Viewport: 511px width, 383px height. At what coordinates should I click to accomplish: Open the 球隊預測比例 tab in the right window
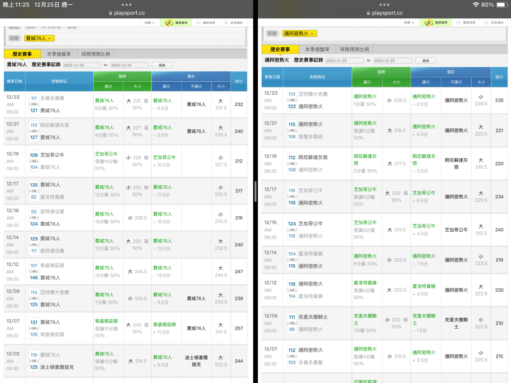[354, 50]
